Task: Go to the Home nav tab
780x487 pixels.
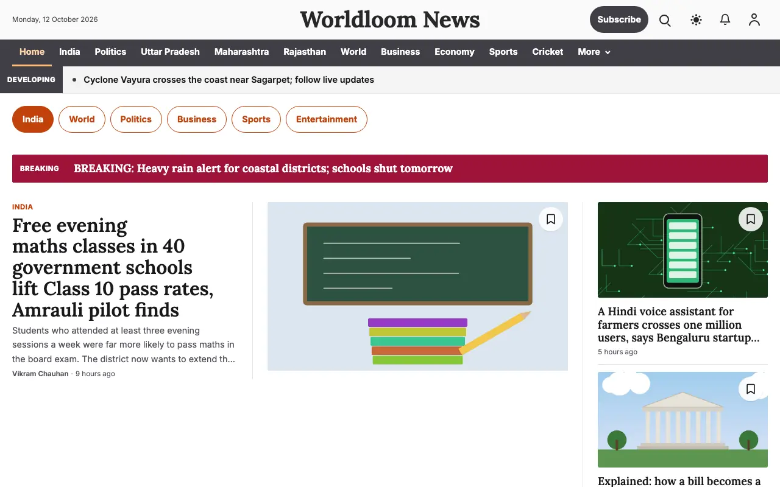Action: [x=32, y=52]
